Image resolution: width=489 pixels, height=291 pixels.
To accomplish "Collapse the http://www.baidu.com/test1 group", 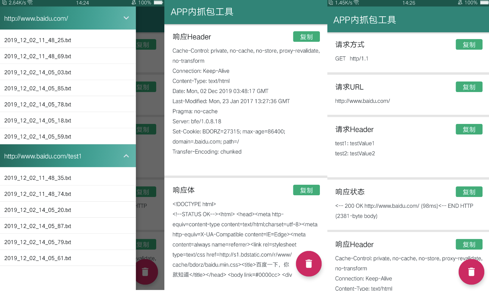I will [x=126, y=156].
